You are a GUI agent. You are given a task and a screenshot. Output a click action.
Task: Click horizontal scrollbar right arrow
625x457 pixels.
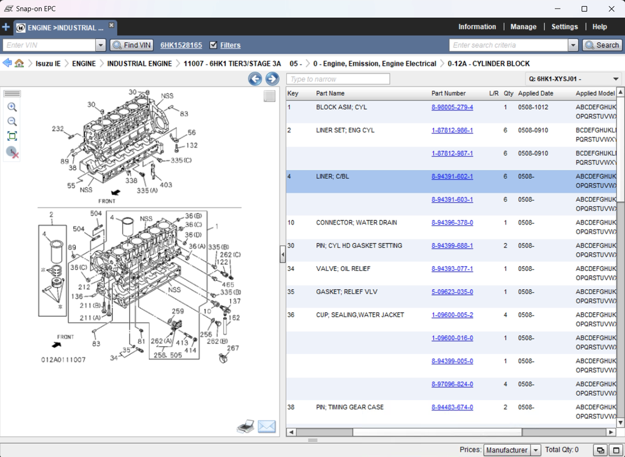(611, 432)
